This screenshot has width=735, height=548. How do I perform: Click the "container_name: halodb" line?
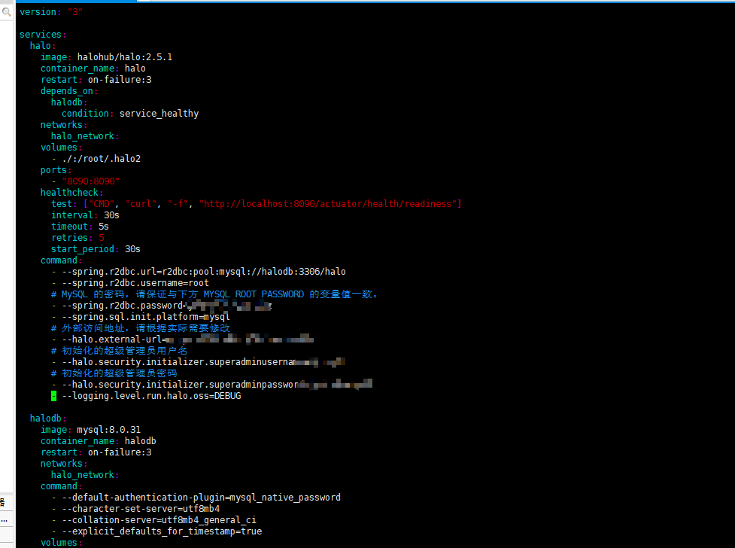(x=99, y=440)
